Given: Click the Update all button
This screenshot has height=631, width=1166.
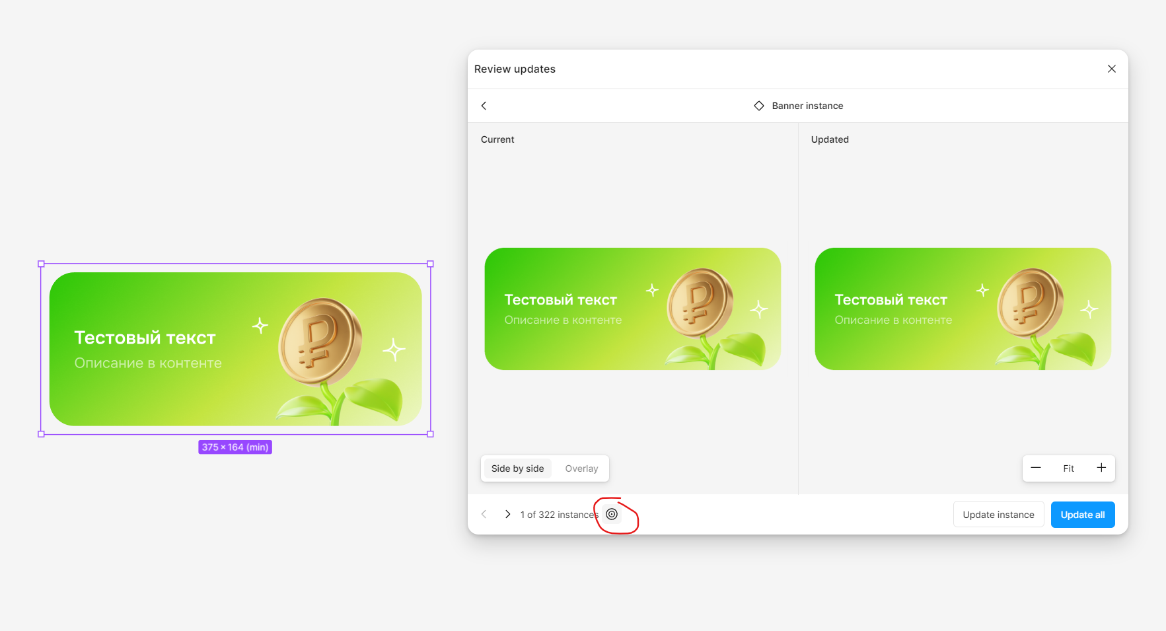Looking at the screenshot, I should [x=1083, y=515].
